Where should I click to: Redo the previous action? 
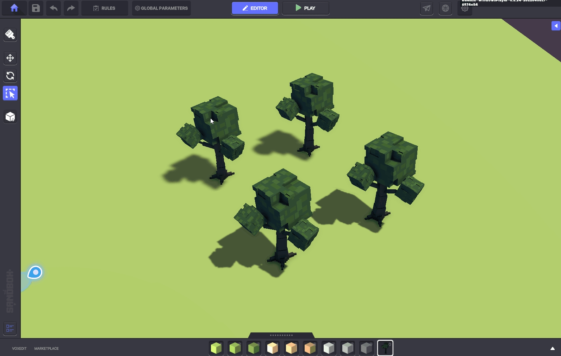pyautogui.click(x=71, y=8)
